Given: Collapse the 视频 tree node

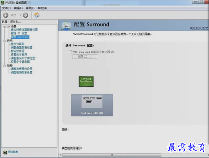Looking at the screenshot, I should [4, 65].
